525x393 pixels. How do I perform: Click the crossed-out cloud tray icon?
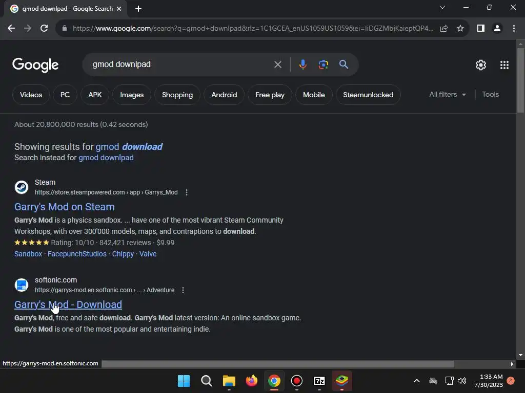433,381
